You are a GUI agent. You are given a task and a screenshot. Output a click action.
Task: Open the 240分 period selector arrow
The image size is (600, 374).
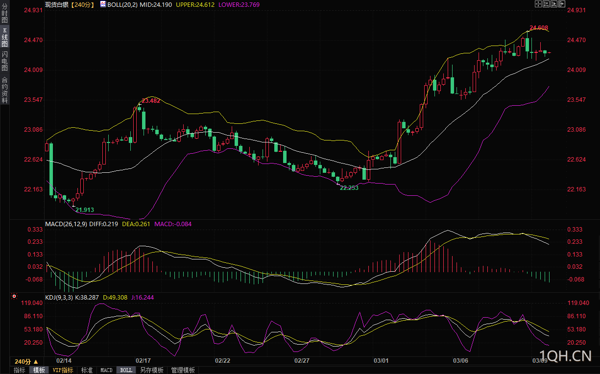tap(35, 362)
